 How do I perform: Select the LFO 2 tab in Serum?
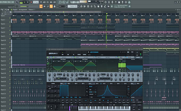[x=97, y=84]
